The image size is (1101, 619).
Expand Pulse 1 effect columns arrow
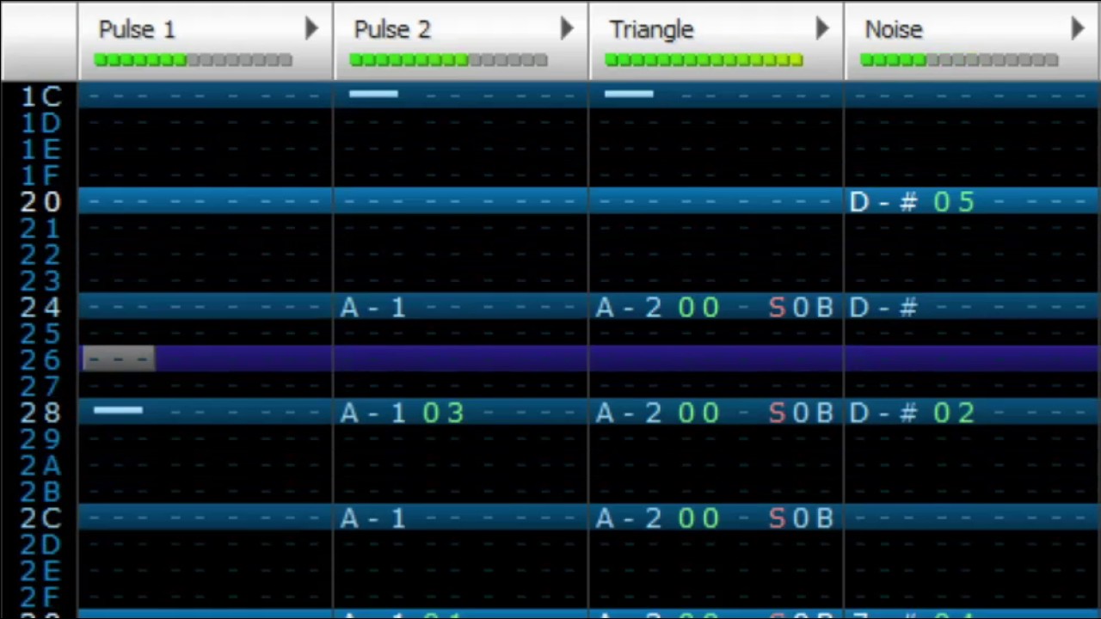(x=311, y=29)
